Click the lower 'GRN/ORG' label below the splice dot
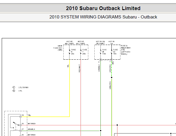The image size is (176, 136). click(110, 85)
